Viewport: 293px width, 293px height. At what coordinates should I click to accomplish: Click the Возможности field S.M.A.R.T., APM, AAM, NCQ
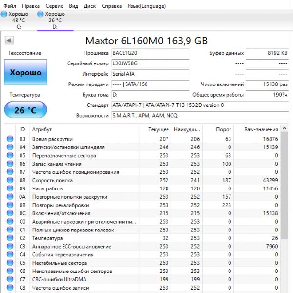200,116
